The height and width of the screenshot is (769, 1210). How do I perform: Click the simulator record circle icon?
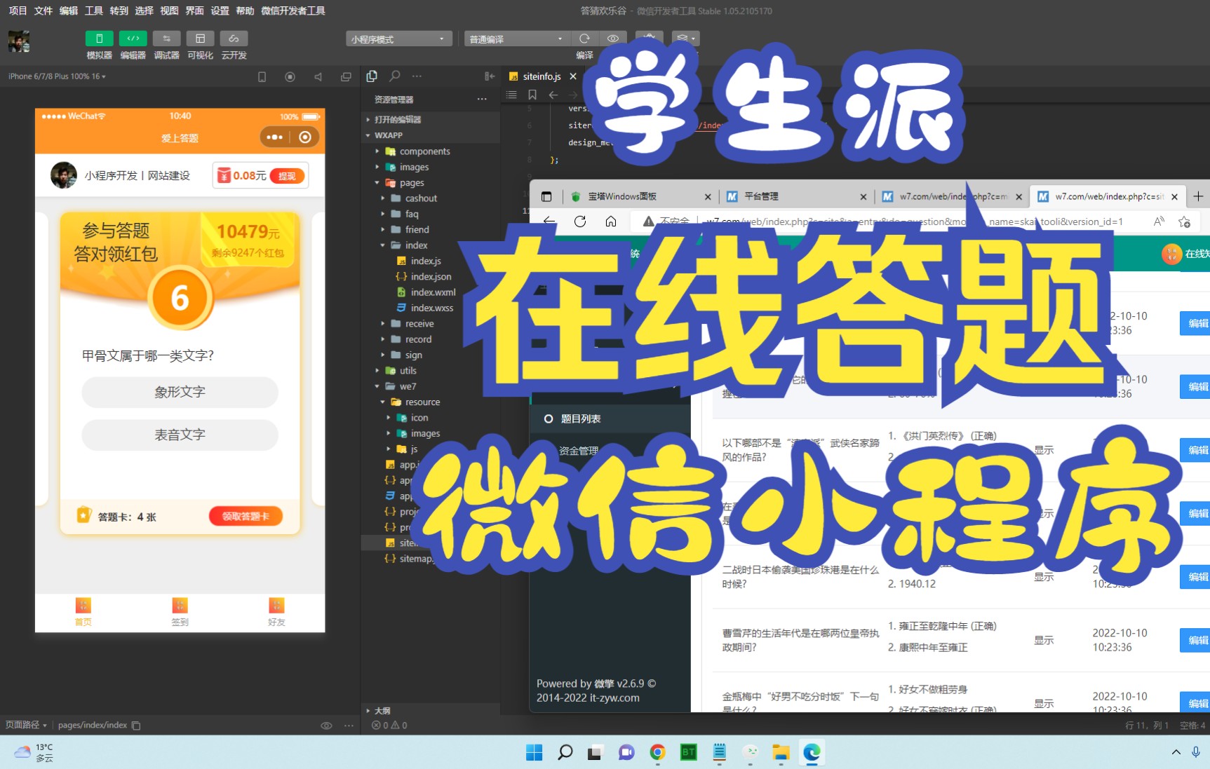tap(290, 77)
